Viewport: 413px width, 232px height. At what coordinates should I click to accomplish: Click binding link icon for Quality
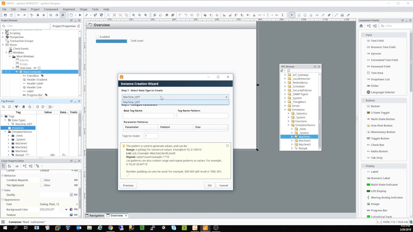(76, 195)
